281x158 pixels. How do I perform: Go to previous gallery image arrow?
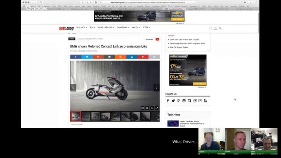(x=73, y=88)
